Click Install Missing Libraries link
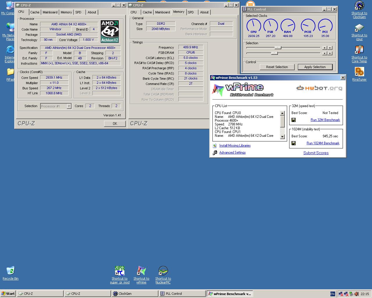This screenshot has height=298, width=372. [x=235, y=146]
